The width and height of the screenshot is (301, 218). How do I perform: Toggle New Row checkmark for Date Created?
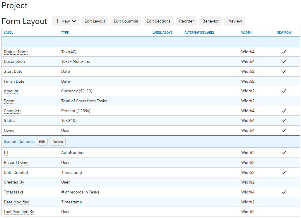(284, 173)
